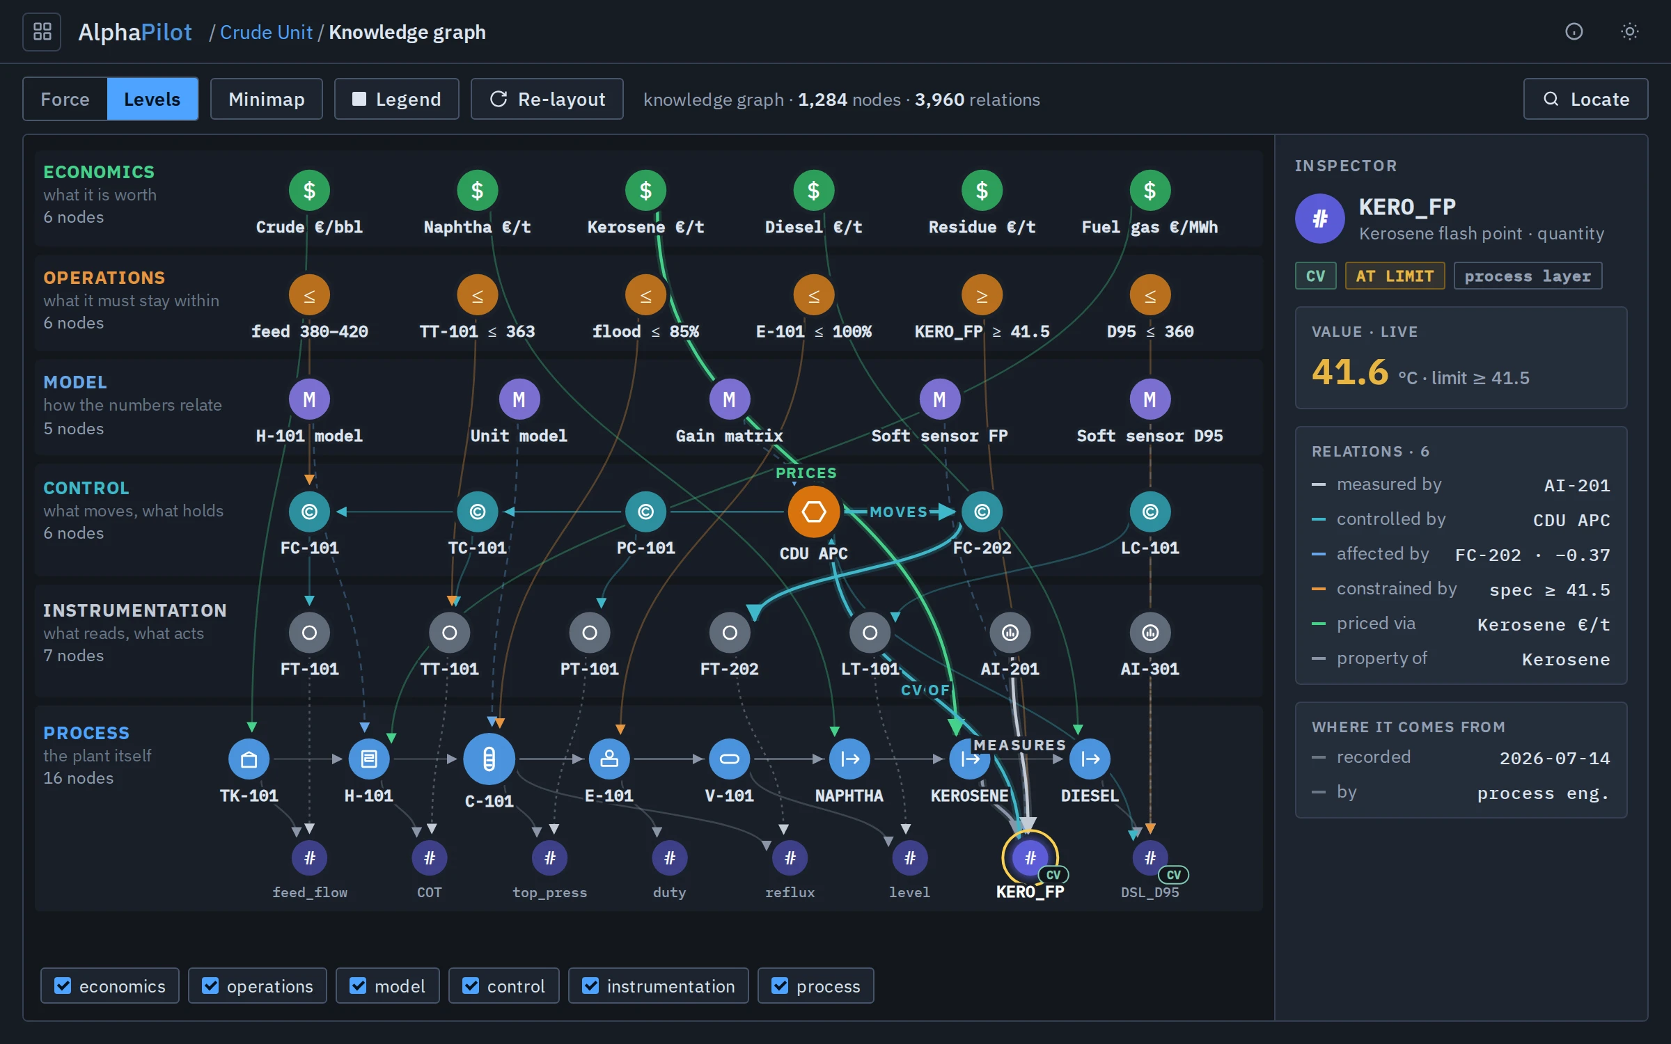Viewport: 1671px width, 1044px height.
Task: Select the E-101 exchanger node
Action: click(609, 759)
